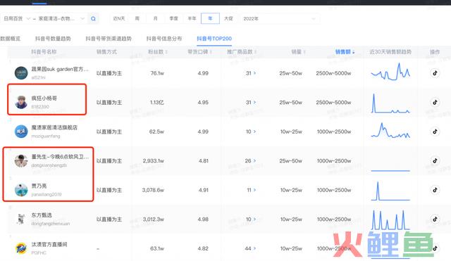Open 贾乃亮 account name
The image size is (451, 261).
click(x=39, y=186)
